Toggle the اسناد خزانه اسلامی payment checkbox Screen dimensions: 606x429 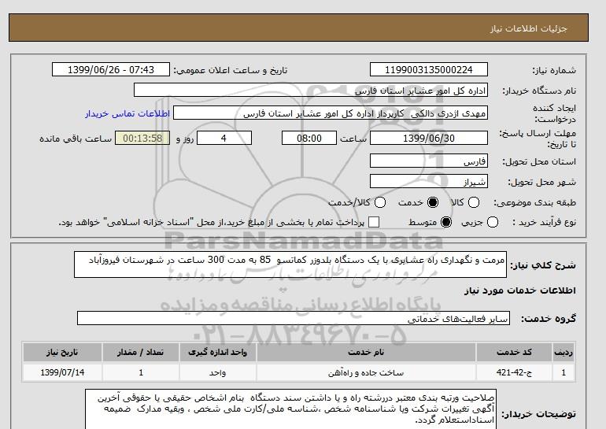374,222
